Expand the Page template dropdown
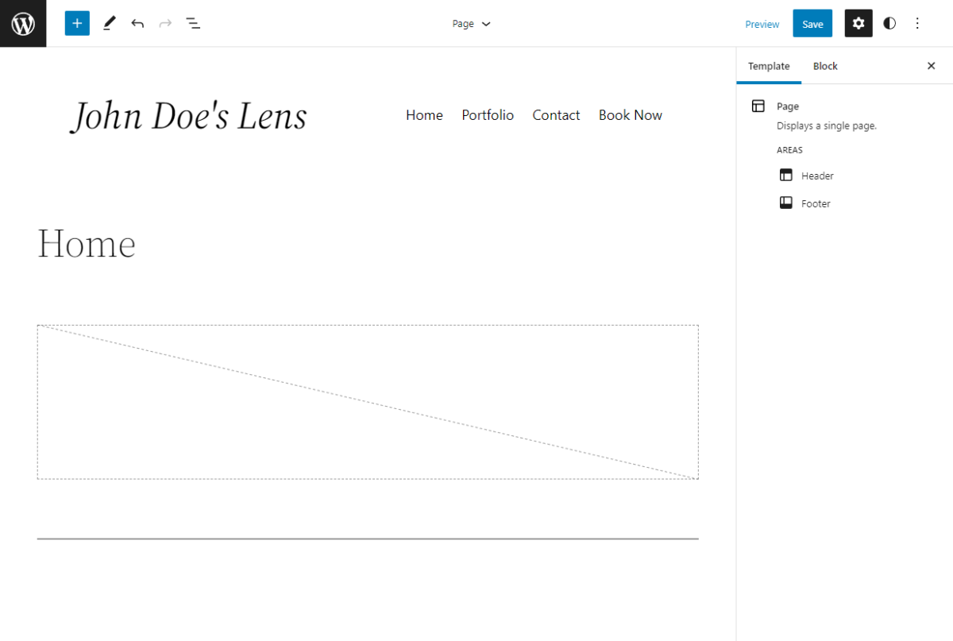The width and height of the screenshot is (953, 641). coord(472,24)
